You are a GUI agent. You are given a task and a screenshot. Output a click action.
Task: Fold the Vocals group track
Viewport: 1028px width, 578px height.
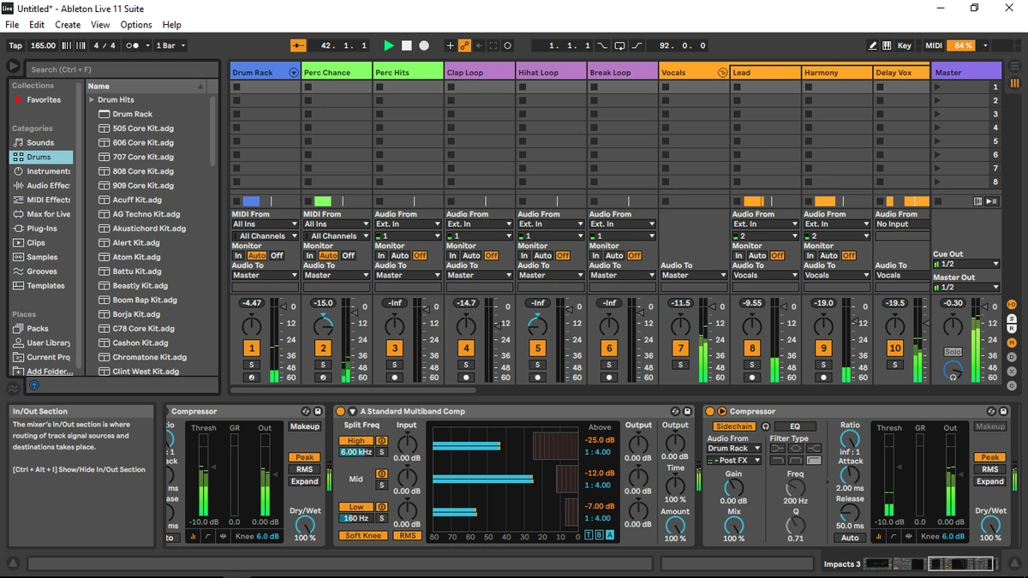(722, 73)
